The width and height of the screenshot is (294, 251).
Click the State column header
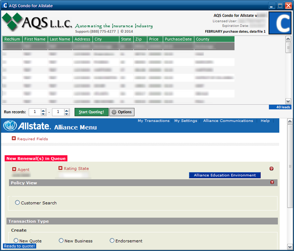coord(126,39)
